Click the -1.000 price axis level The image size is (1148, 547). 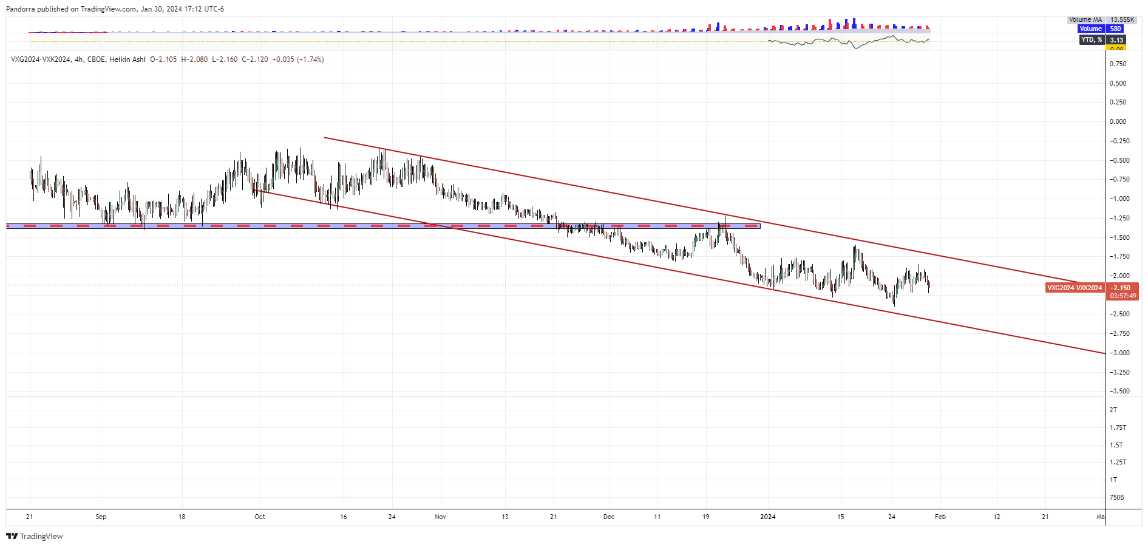coord(1119,199)
